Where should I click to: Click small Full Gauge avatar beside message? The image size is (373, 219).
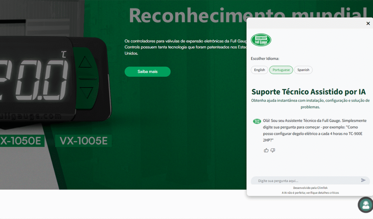[x=257, y=121]
